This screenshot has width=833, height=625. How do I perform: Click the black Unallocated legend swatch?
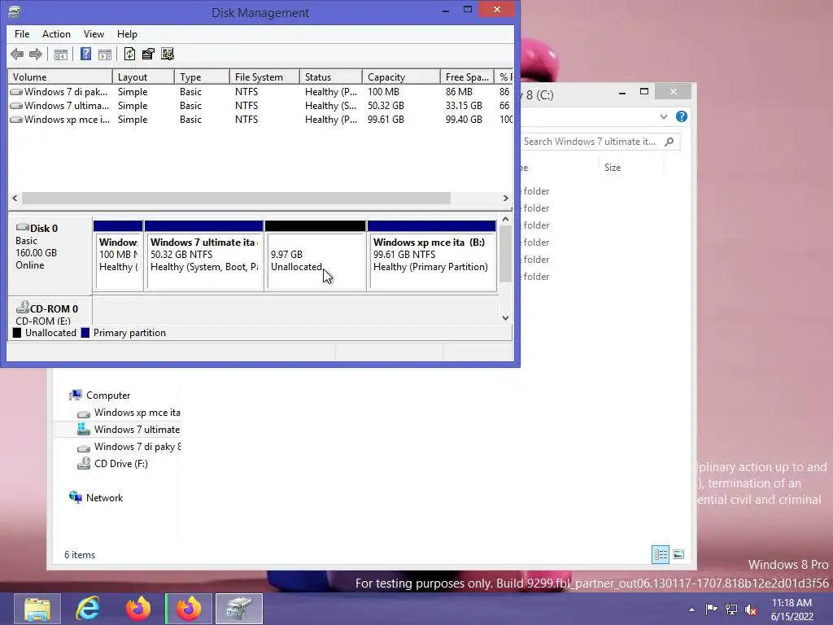pyautogui.click(x=17, y=333)
